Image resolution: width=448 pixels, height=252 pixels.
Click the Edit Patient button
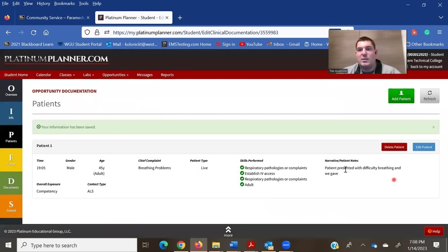pos(423,147)
